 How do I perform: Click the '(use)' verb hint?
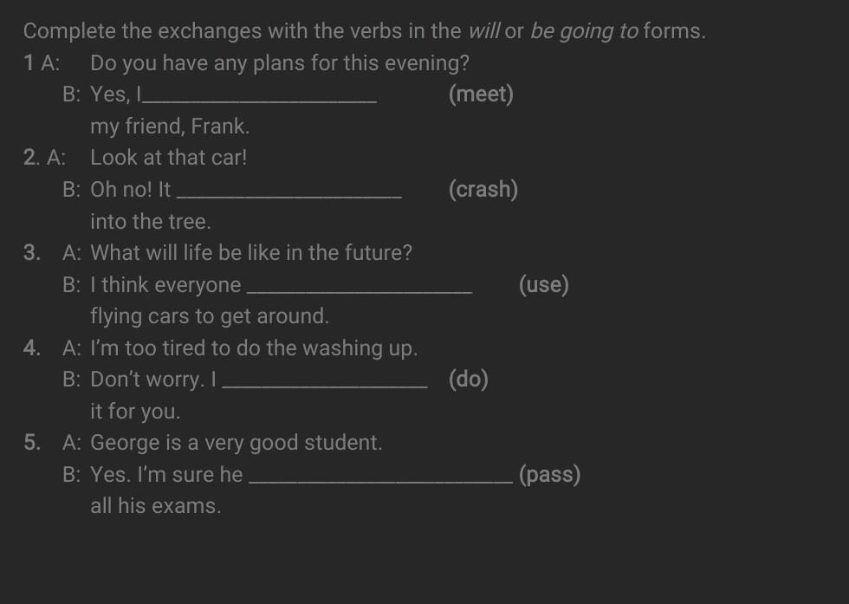coord(544,285)
